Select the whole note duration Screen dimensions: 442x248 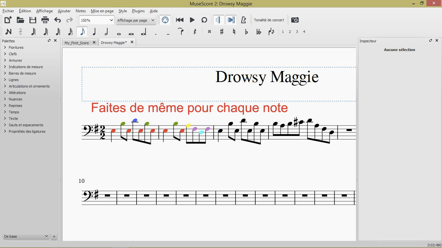pos(119,34)
